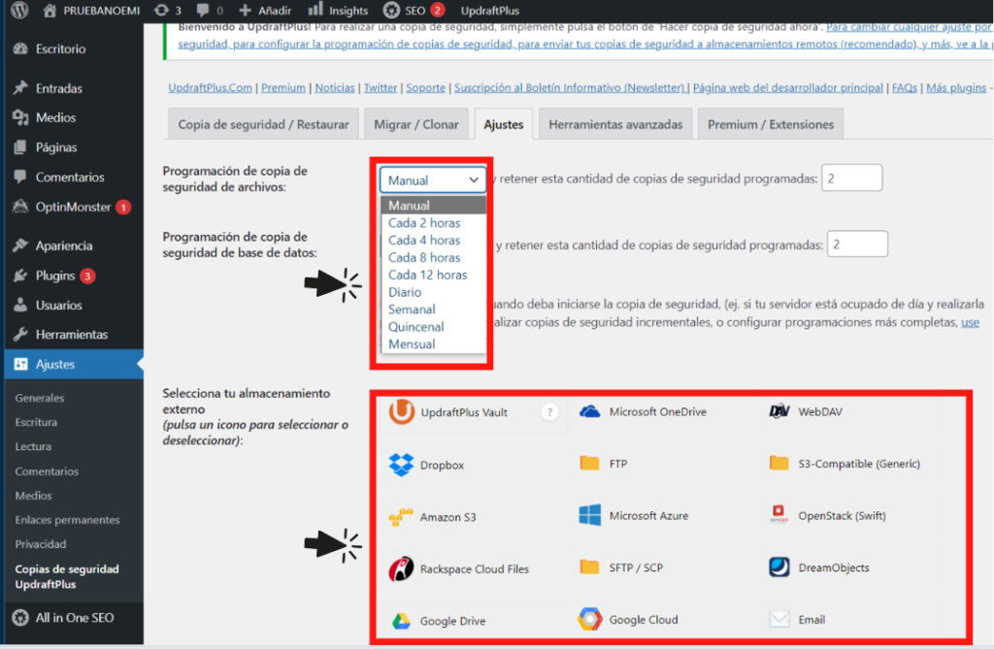
Task: Select the Google Cloud storage icon
Action: [x=589, y=619]
